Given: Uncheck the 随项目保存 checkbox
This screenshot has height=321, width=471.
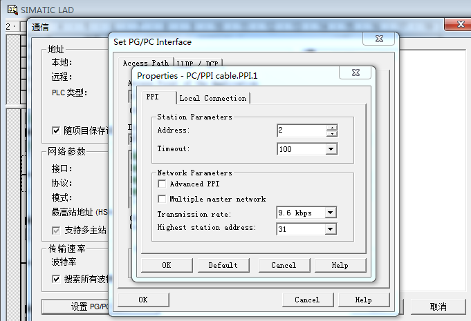Looking at the screenshot, I should click(57, 130).
